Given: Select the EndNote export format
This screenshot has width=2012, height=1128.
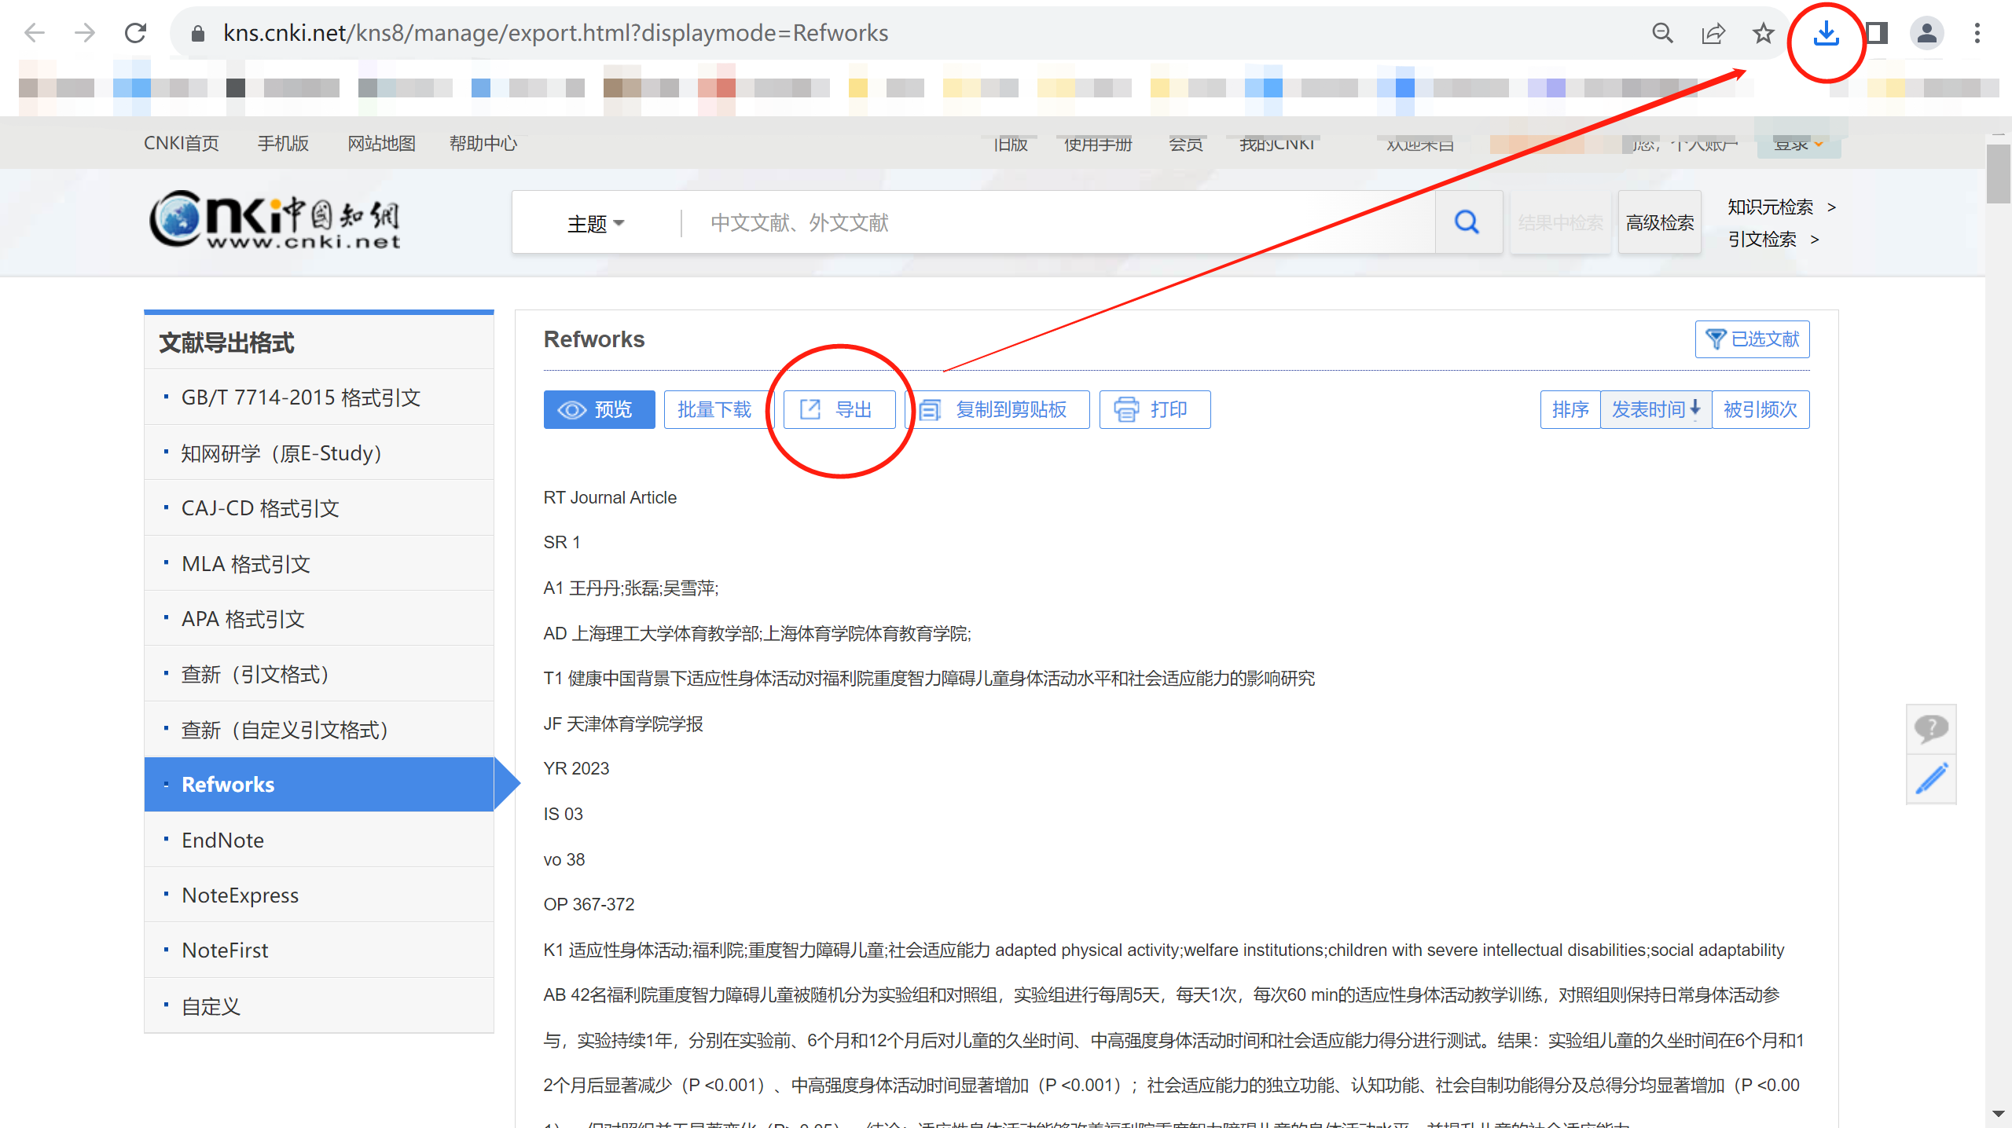Looking at the screenshot, I should click(222, 840).
